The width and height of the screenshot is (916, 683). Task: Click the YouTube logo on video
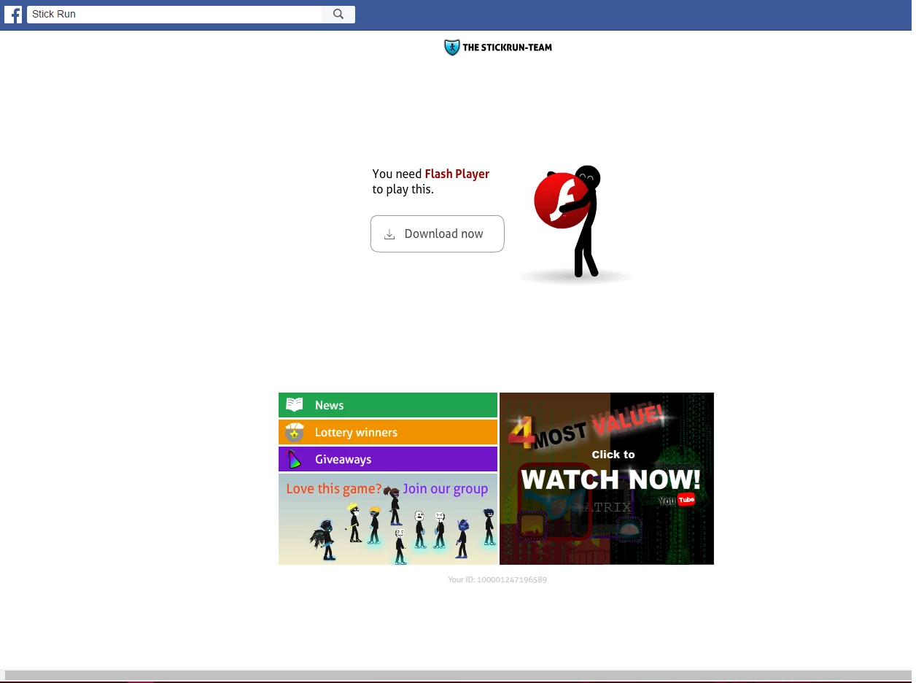[678, 501]
